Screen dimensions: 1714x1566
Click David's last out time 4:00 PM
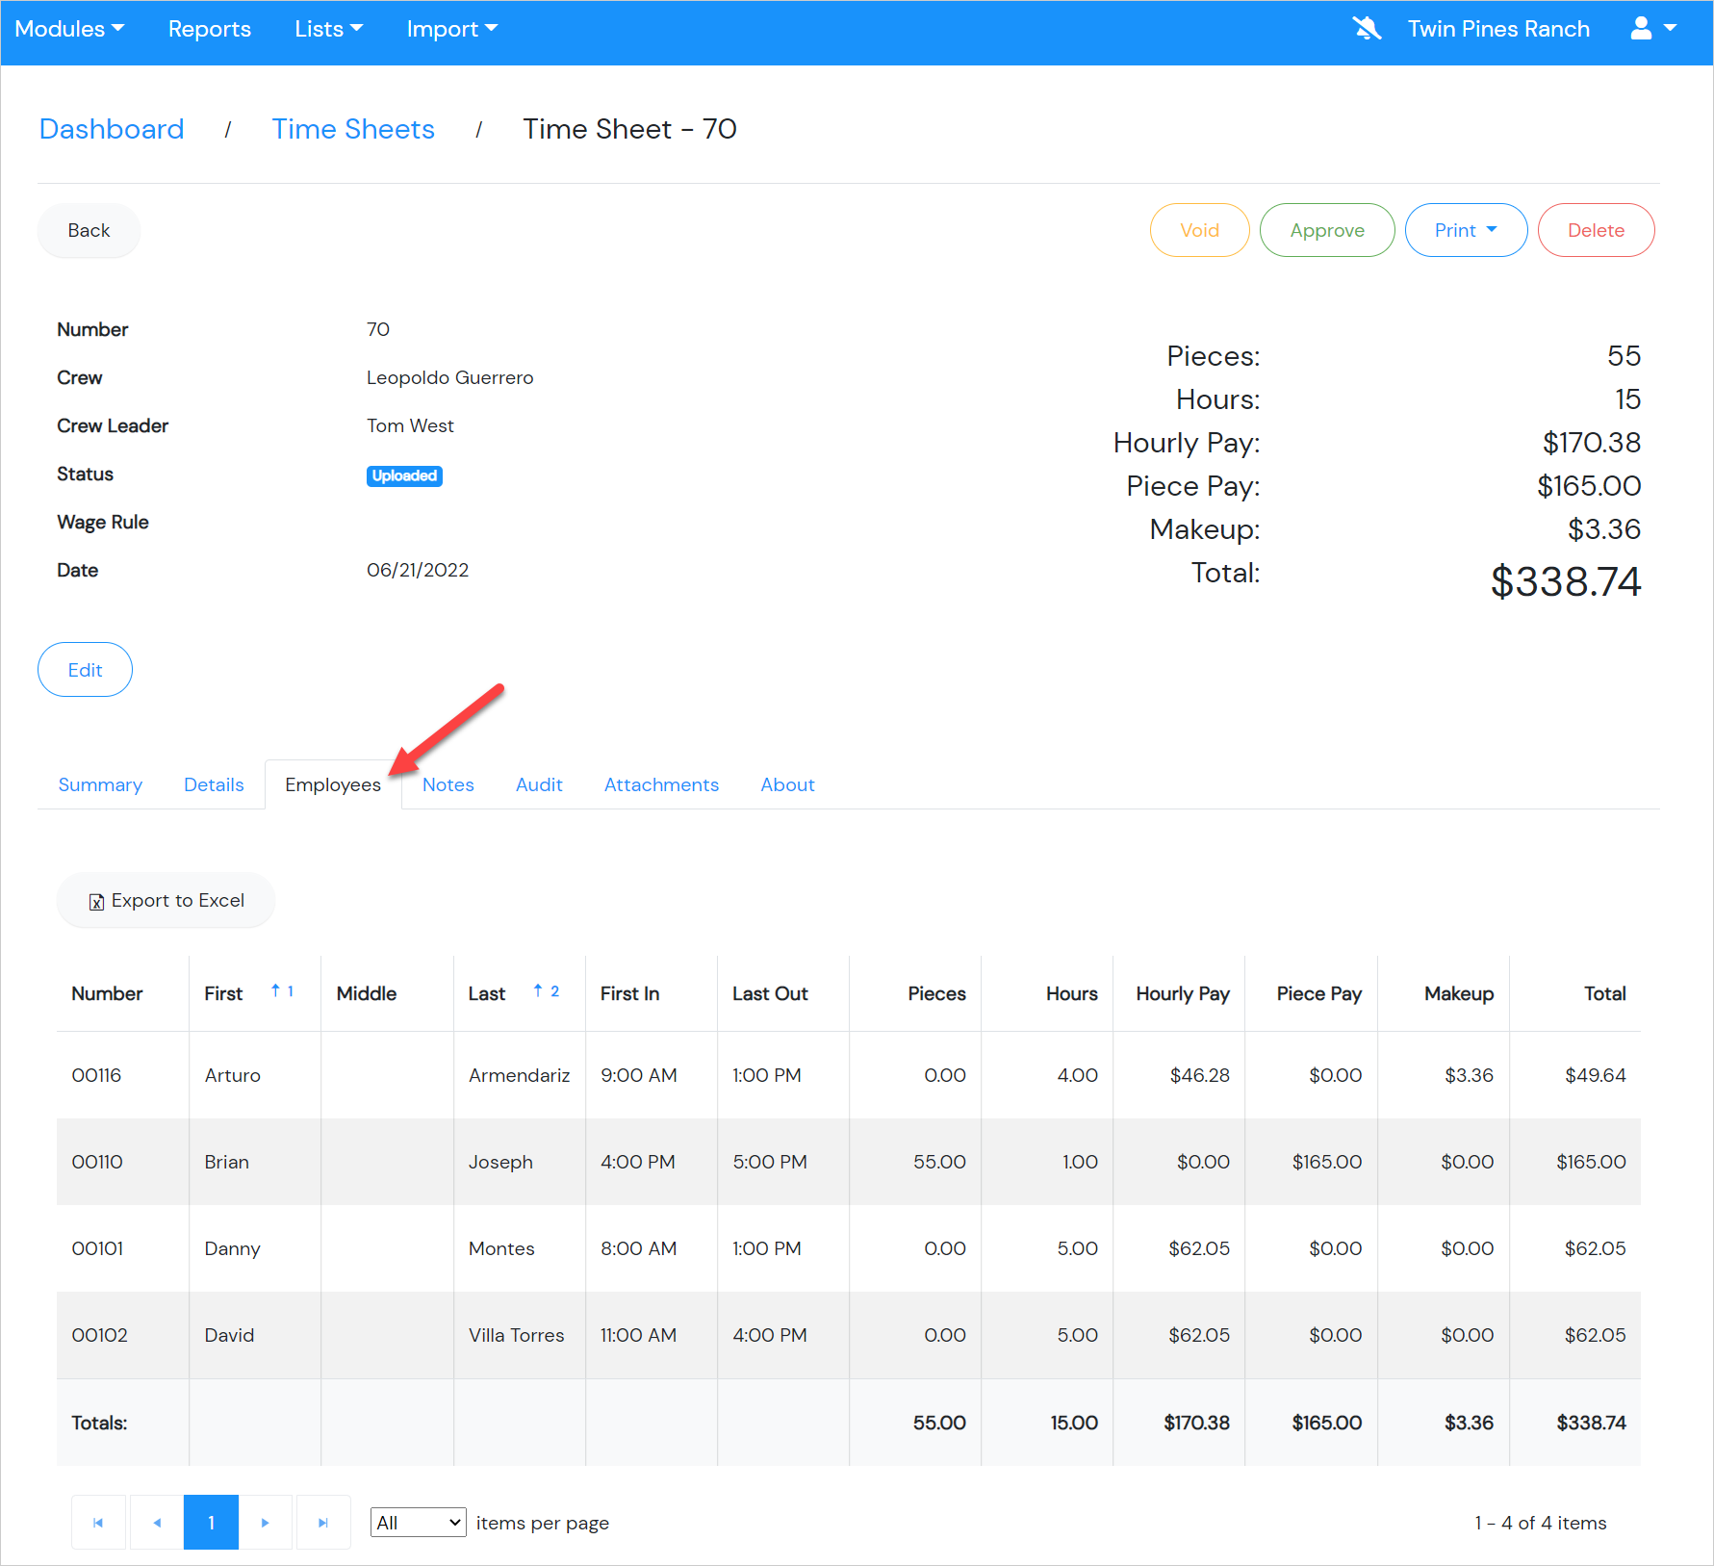coord(769,1335)
